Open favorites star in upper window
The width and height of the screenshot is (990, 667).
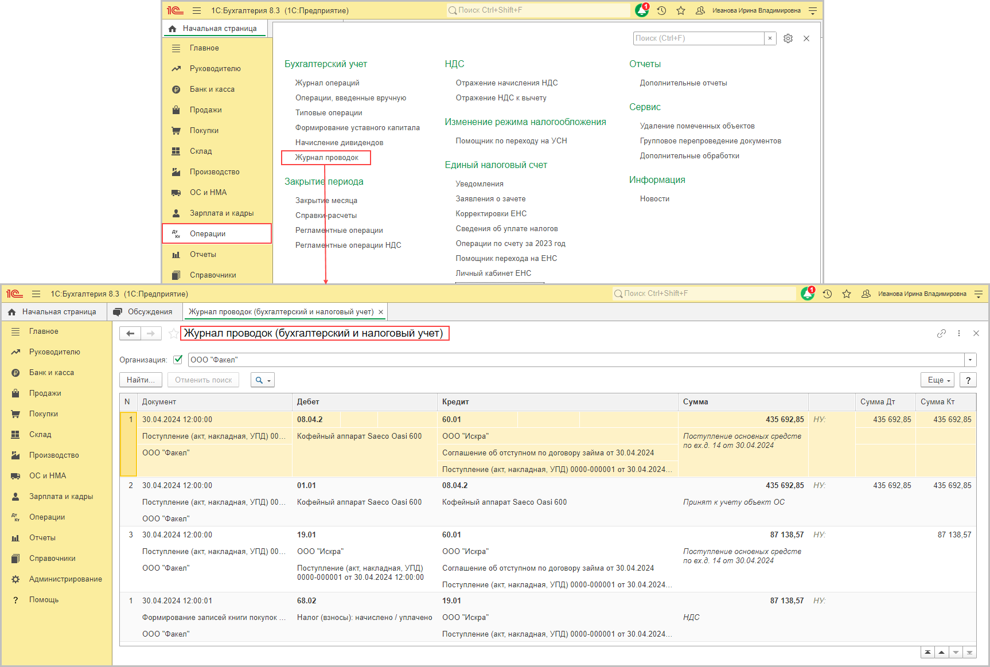tap(681, 10)
